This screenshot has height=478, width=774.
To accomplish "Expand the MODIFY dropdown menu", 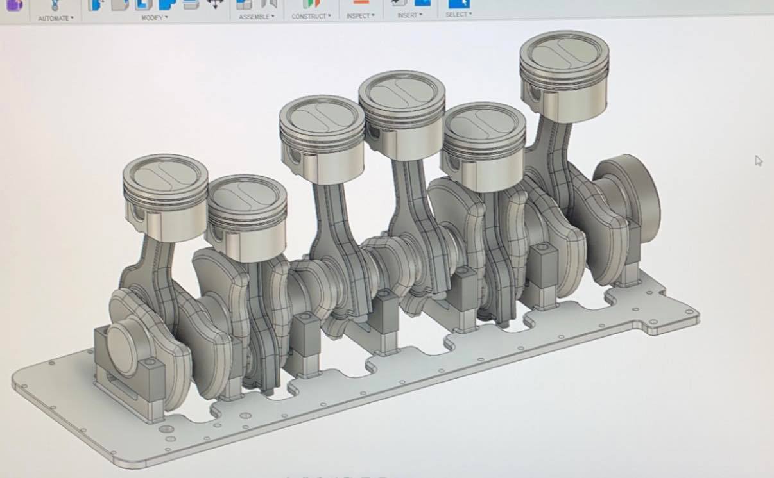I will pos(155,17).
